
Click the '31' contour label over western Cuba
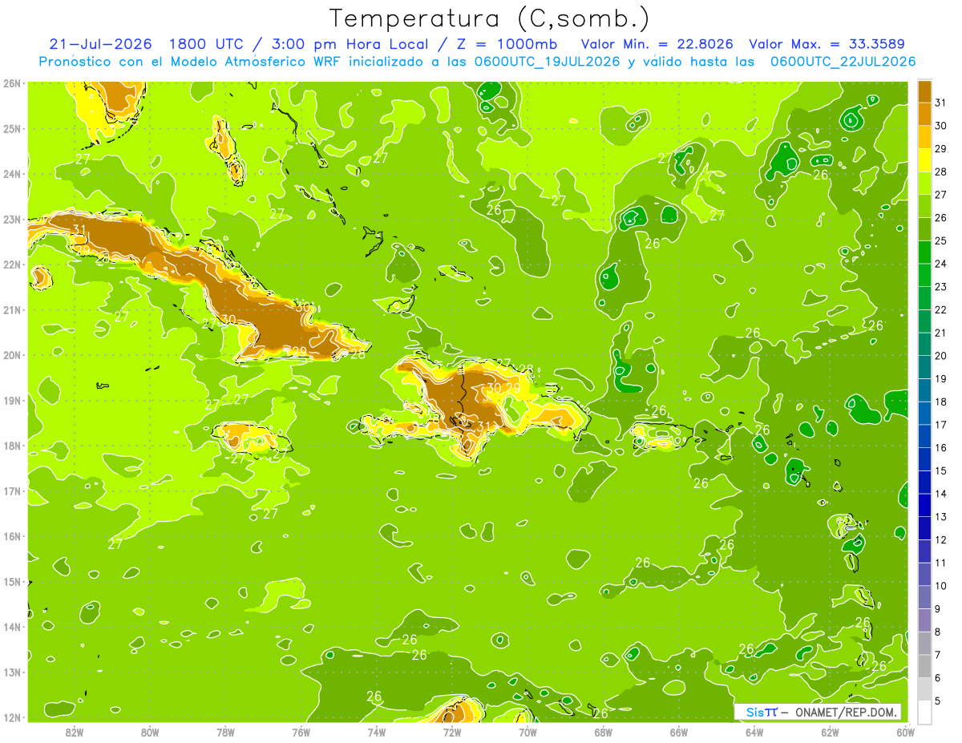(79, 230)
